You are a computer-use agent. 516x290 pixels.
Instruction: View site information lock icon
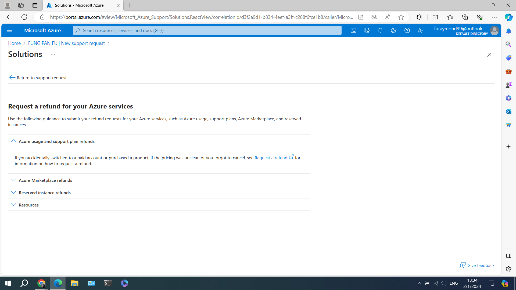[42, 17]
